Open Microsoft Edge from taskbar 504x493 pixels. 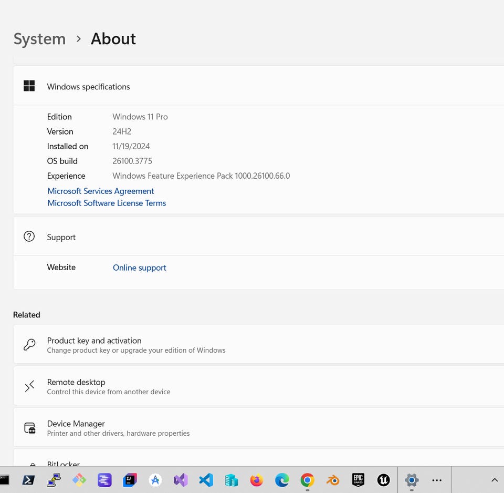282,480
